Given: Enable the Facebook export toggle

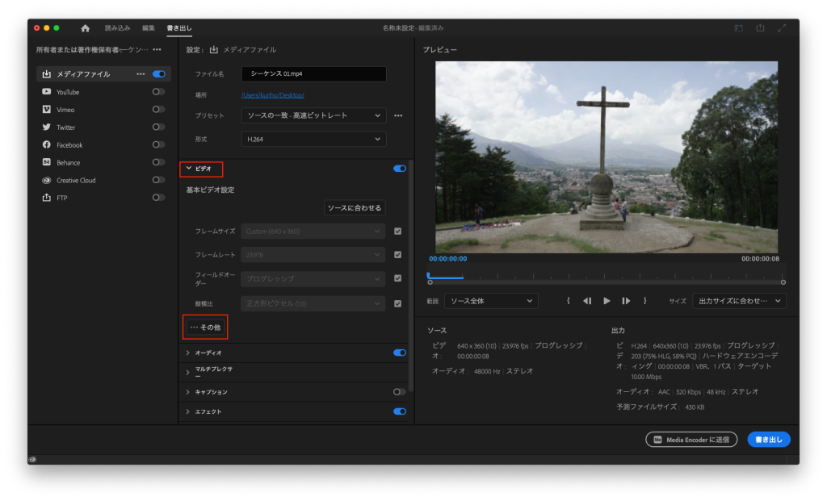Looking at the screenshot, I should point(158,145).
